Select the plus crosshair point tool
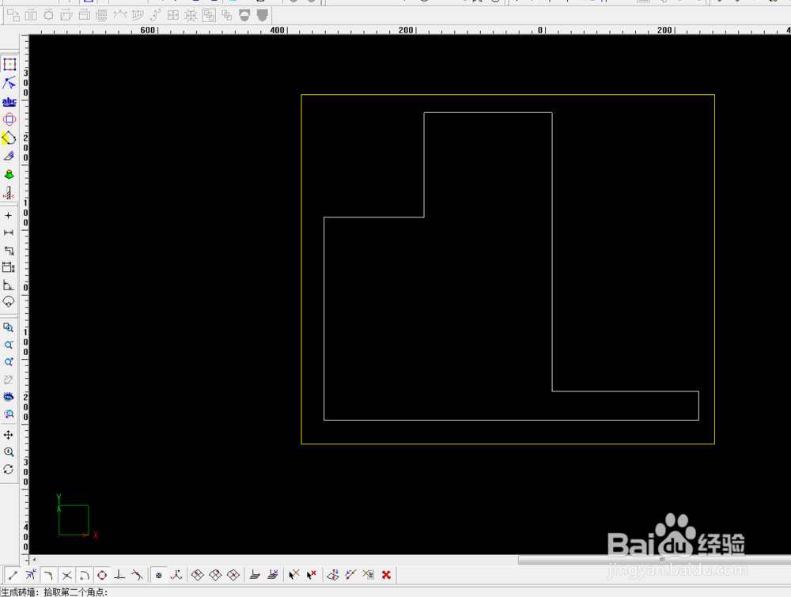 click(x=8, y=215)
